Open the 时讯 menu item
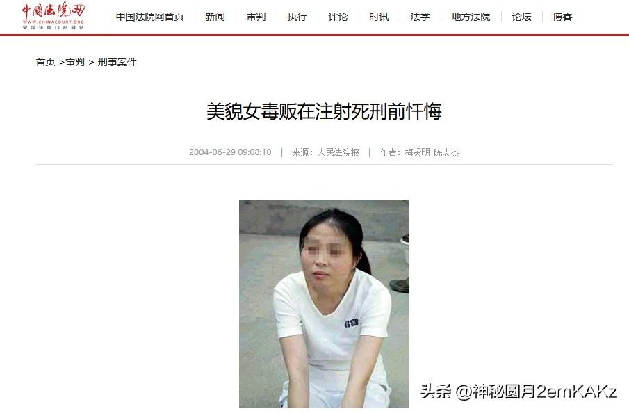Viewport: 629px width, 411px height. [x=379, y=17]
